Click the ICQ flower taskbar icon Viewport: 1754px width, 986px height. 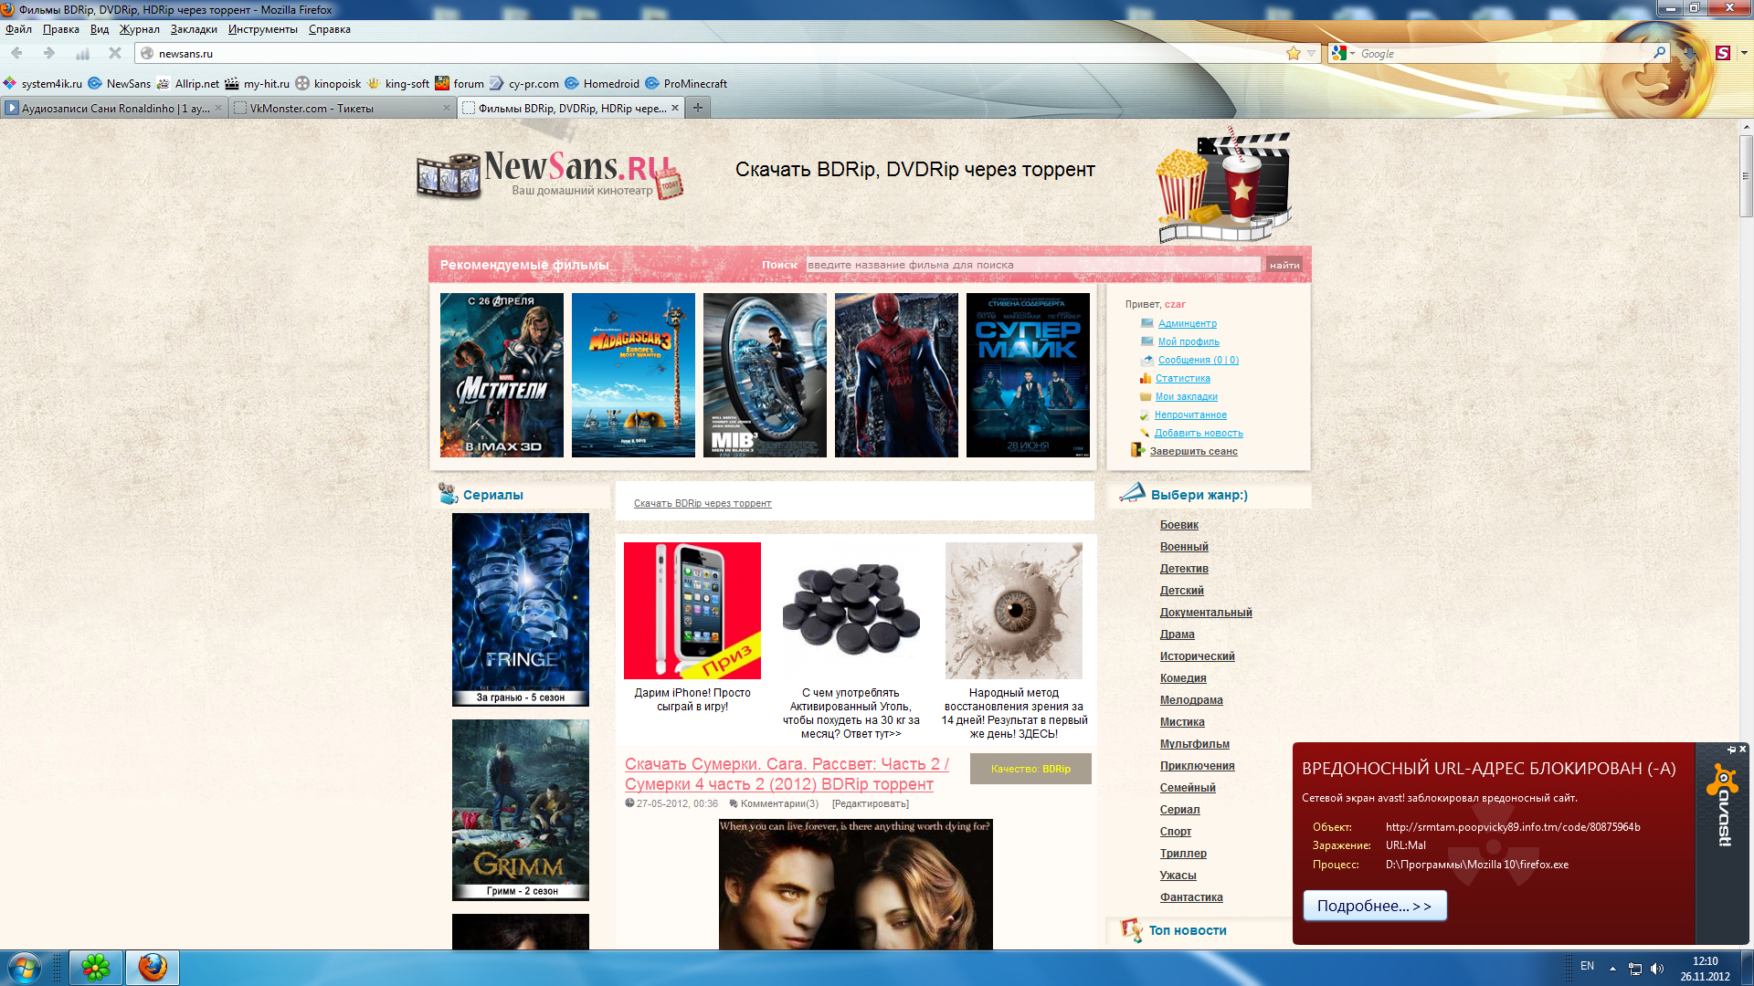[96, 967]
